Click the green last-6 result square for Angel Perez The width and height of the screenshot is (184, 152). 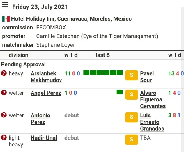coord(120,92)
